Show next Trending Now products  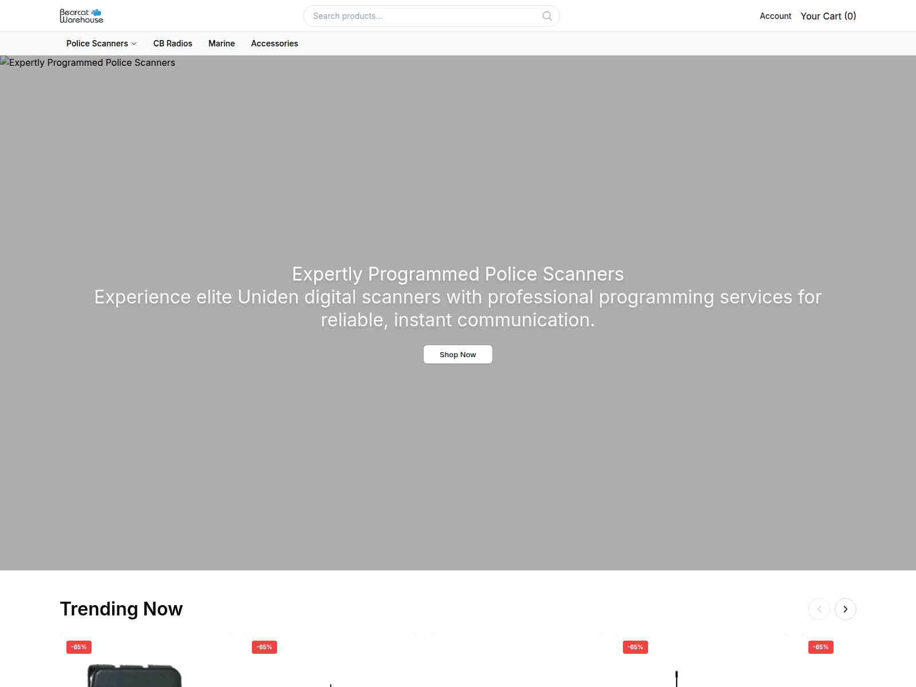pyautogui.click(x=846, y=609)
